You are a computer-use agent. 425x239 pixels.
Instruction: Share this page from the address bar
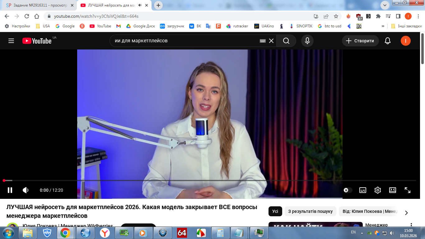point(326,16)
